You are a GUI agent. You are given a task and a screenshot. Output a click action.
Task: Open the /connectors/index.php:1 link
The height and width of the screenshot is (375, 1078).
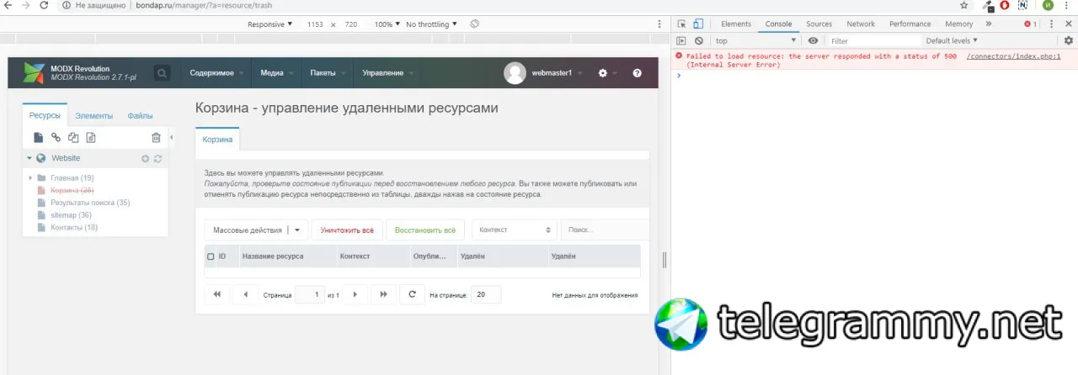(1013, 56)
